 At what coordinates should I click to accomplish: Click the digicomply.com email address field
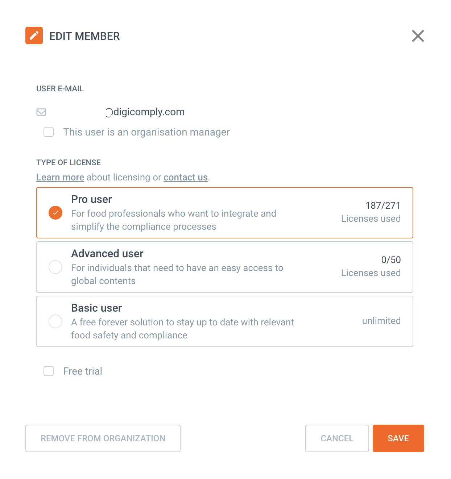pos(145,112)
